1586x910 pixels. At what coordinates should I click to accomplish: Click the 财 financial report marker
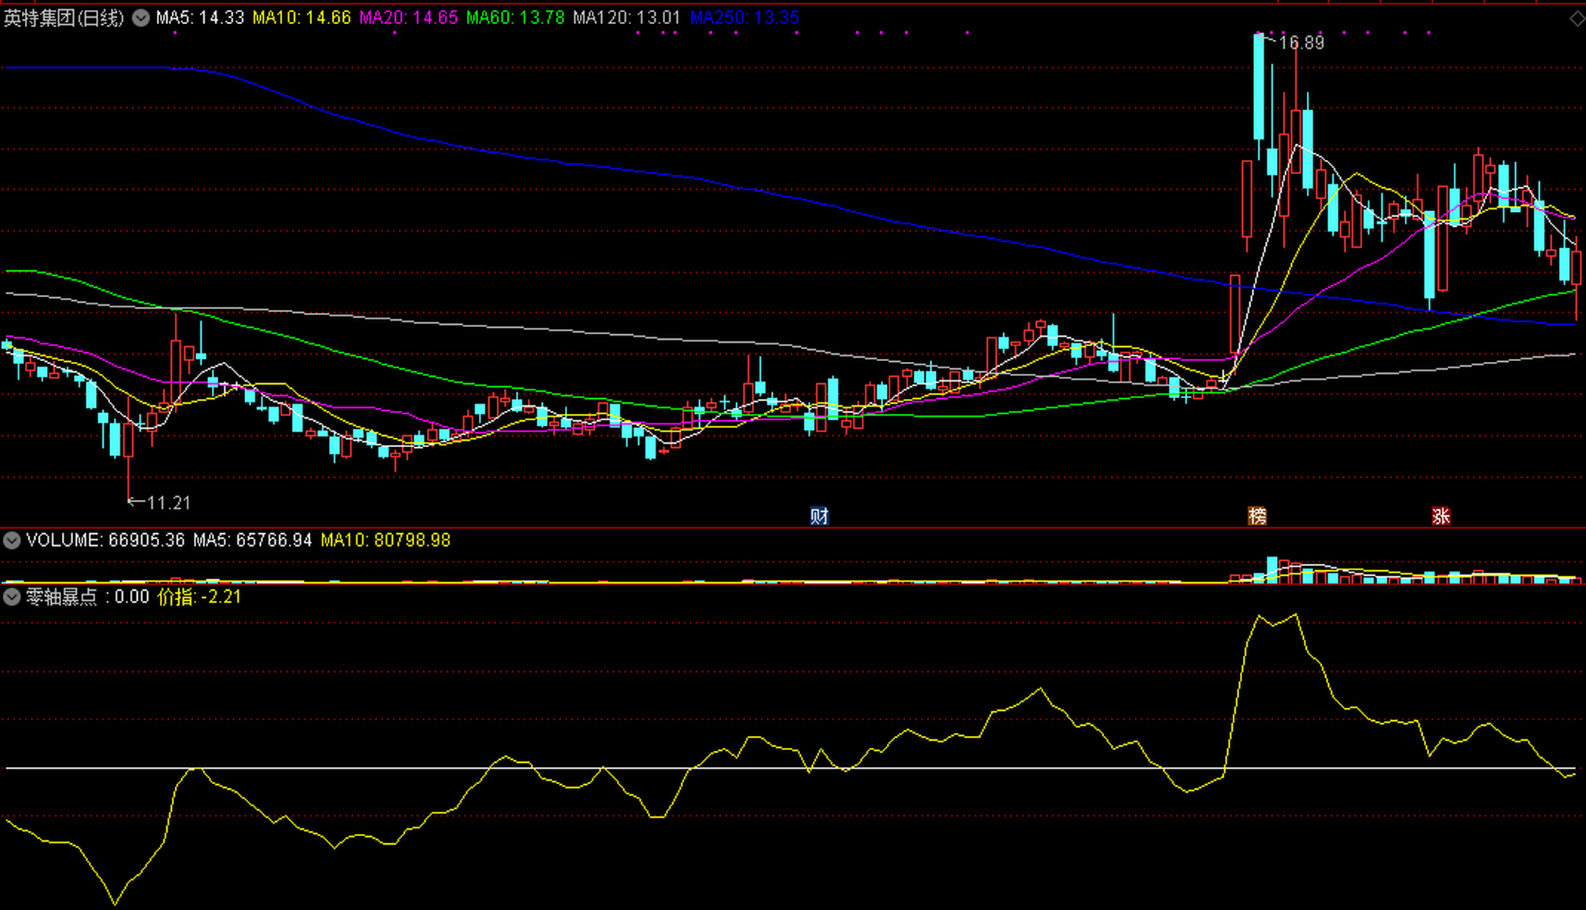pyautogui.click(x=819, y=515)
